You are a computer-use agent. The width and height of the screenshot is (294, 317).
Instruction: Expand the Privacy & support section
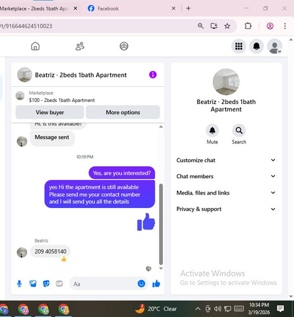(226, 209)
